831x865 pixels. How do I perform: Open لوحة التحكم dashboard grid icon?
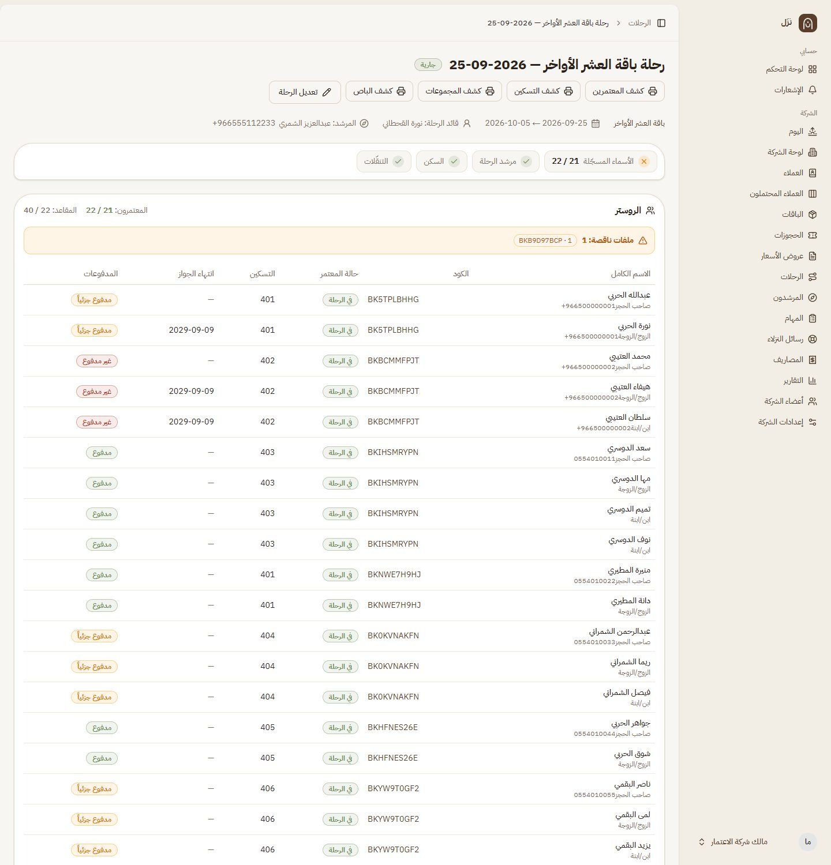[x=813, y=69]
